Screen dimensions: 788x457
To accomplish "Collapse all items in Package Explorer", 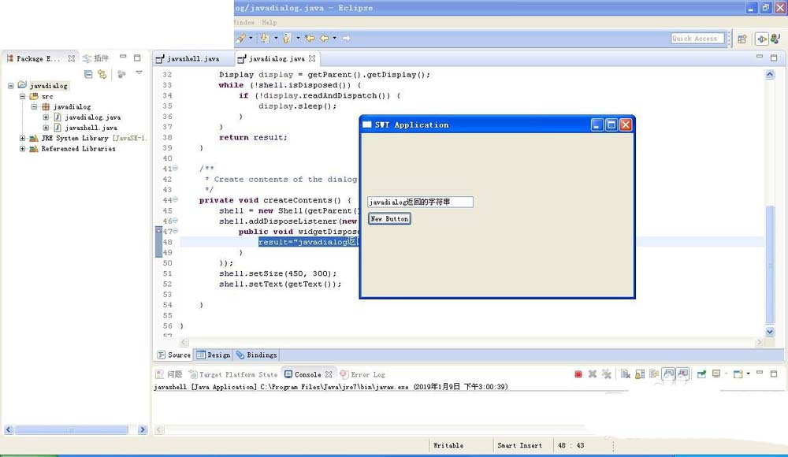I will coord(88,73).
